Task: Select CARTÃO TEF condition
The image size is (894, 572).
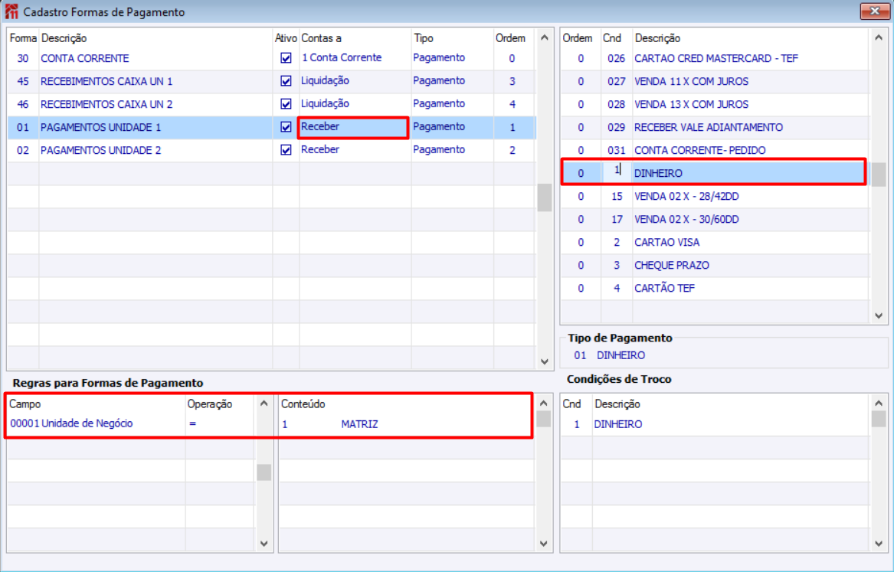Action: (x=664, y=288)
